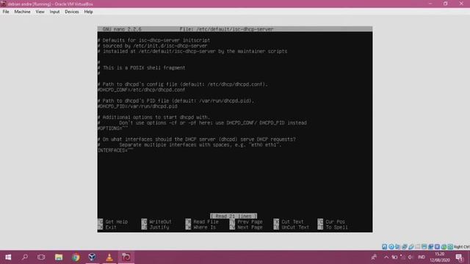Select the running Debian VM taskbar button
The image size is (470, 264).
tap(126, 257)
